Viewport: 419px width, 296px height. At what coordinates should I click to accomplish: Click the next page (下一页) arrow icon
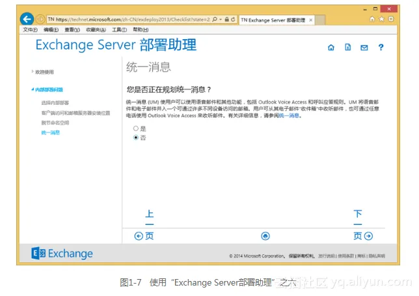click(369, 236)
